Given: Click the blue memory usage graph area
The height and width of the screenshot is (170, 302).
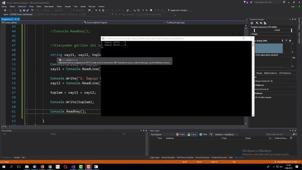Looking at the screenshot, I should click(x=268, y=48).
